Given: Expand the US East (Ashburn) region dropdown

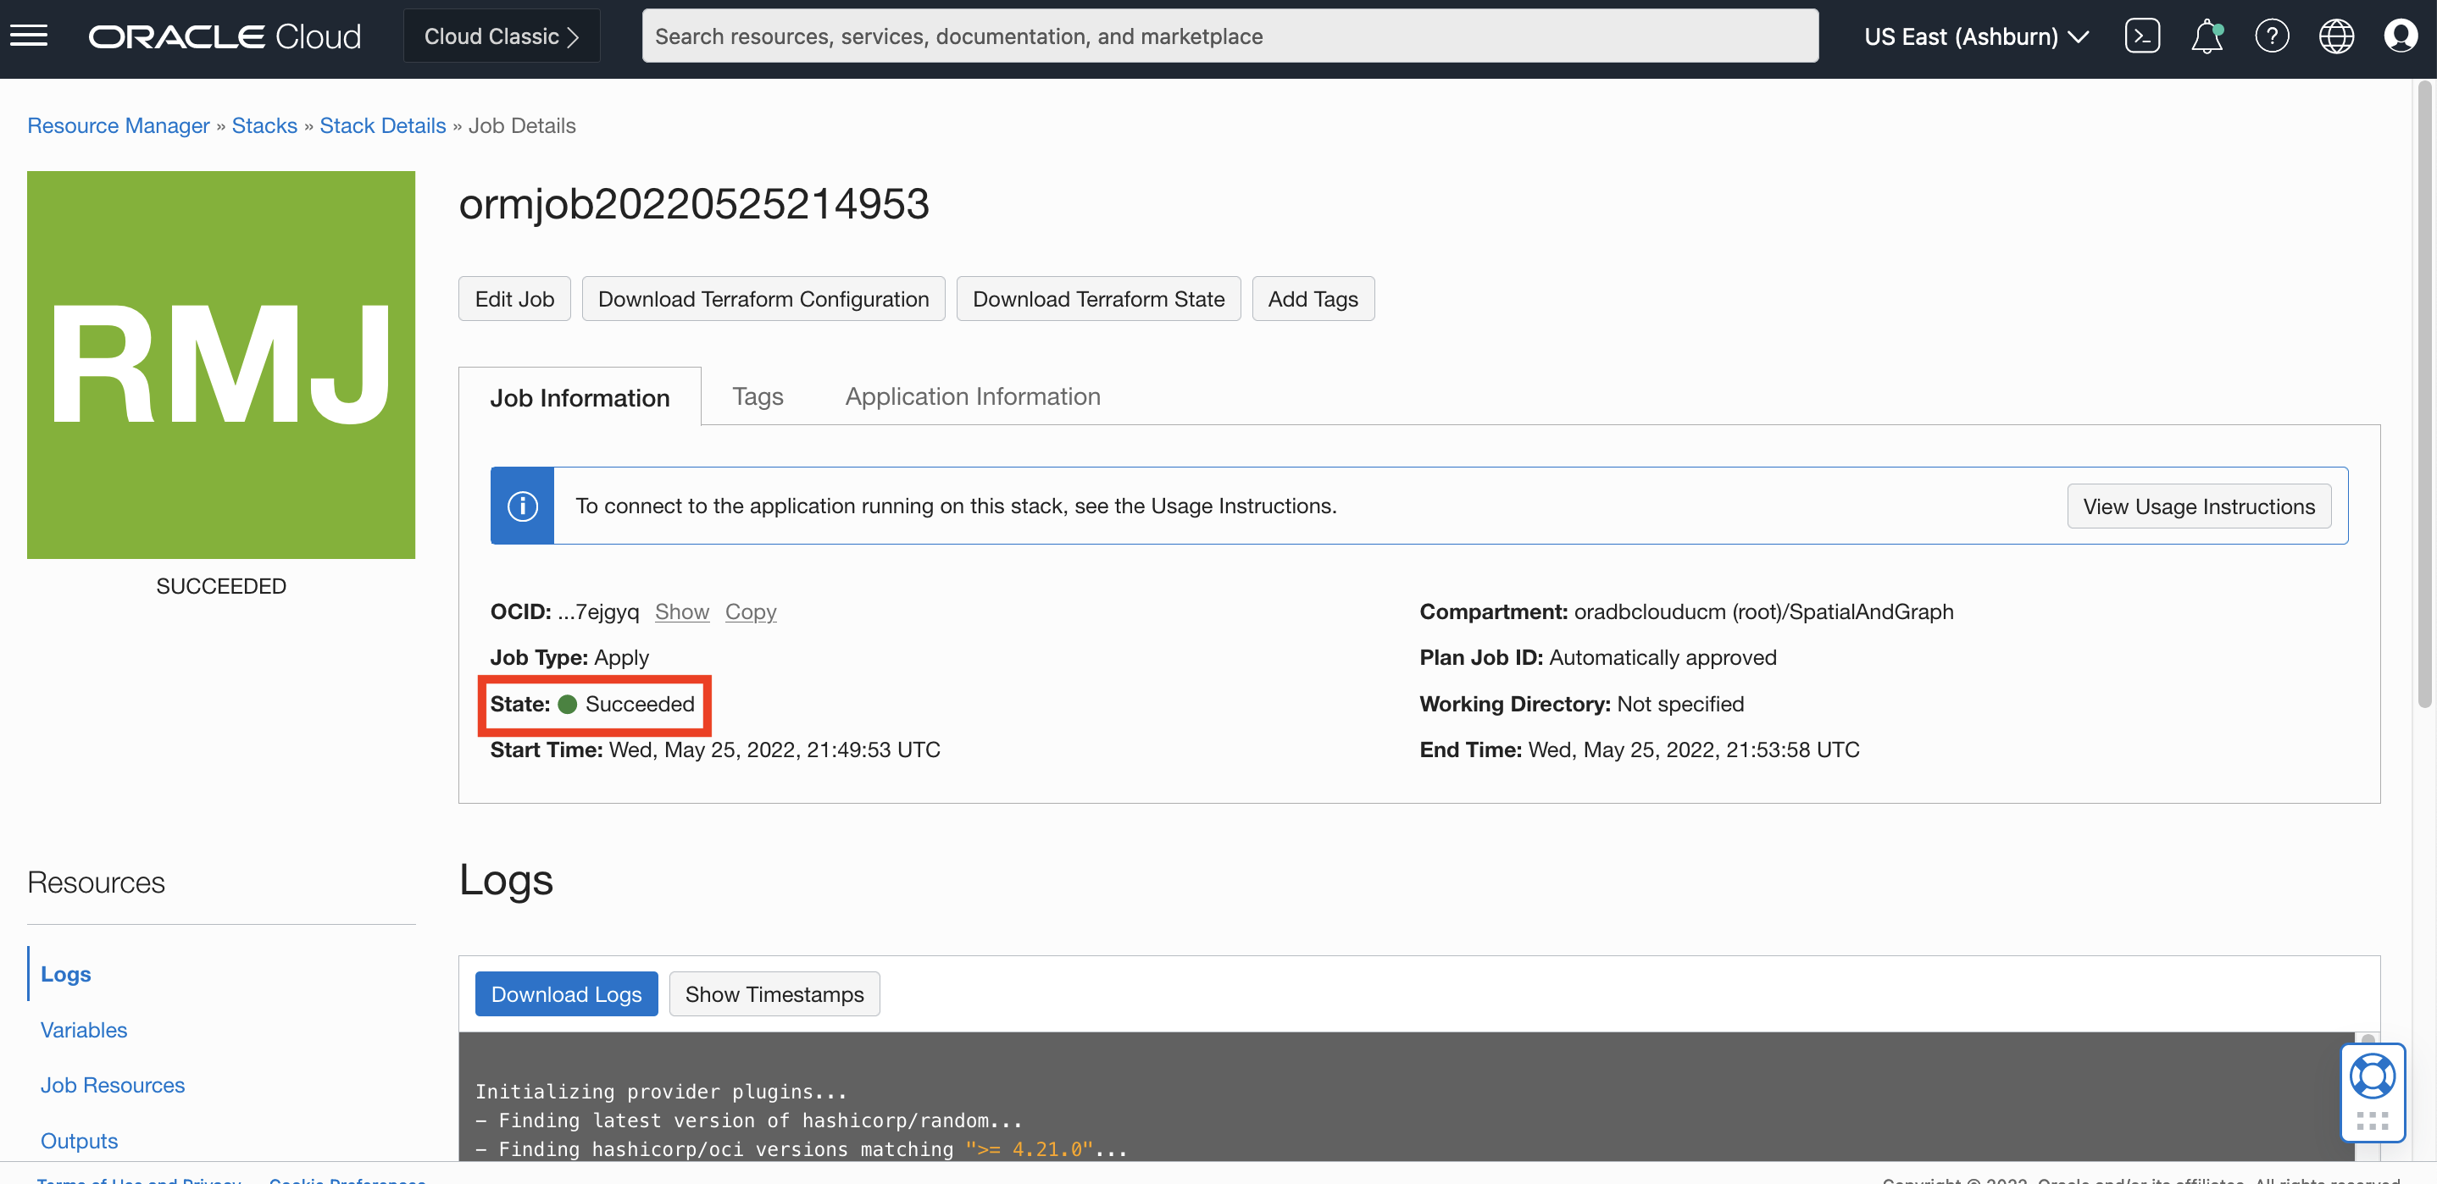Looking at the screenshot, I should coord(1975,36).
